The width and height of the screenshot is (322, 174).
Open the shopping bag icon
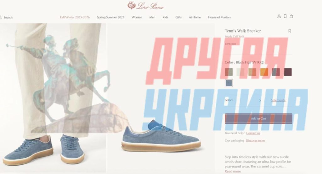coord(291,16)
